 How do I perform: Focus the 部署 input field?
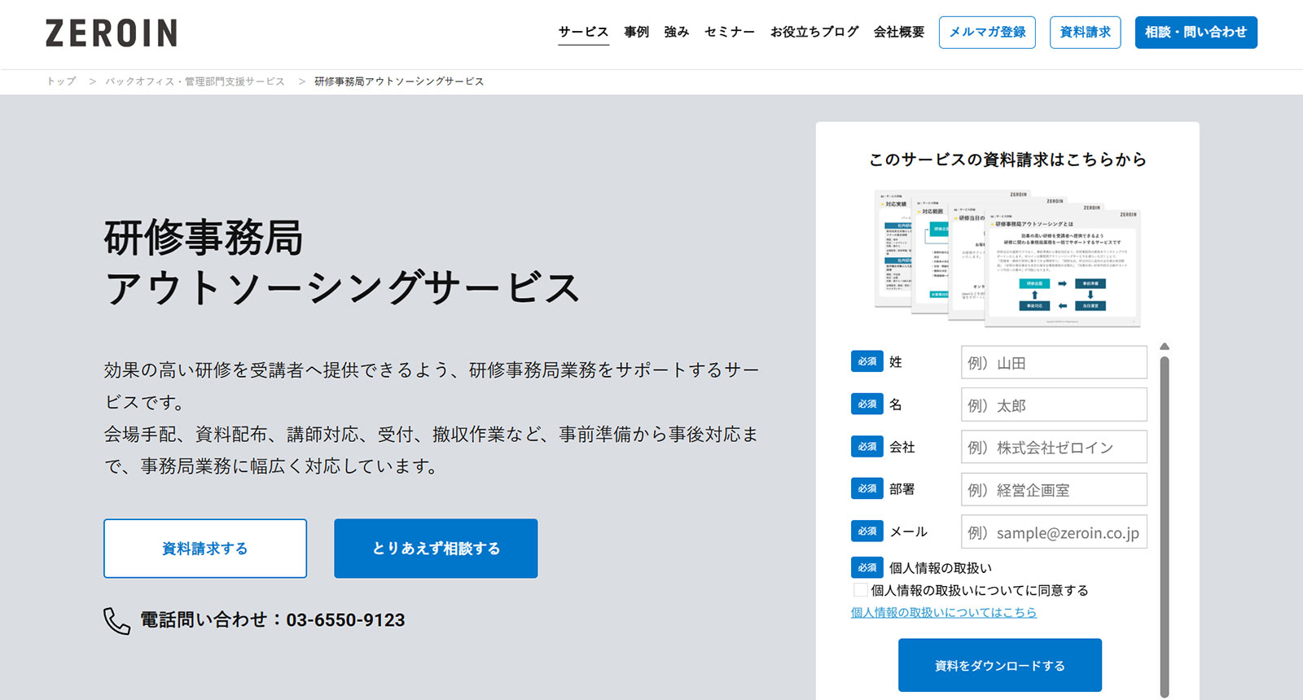(x=1054, y=489)
